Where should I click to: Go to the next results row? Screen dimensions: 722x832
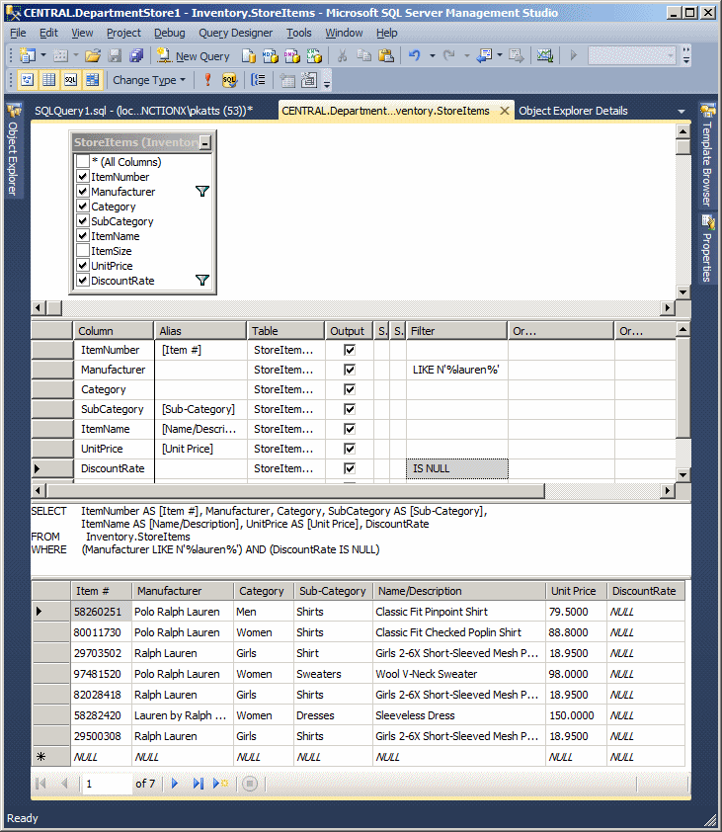pos(175,784)
